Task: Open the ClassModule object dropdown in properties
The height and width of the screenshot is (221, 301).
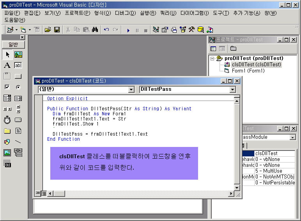Action: click(x=292, y=137)
